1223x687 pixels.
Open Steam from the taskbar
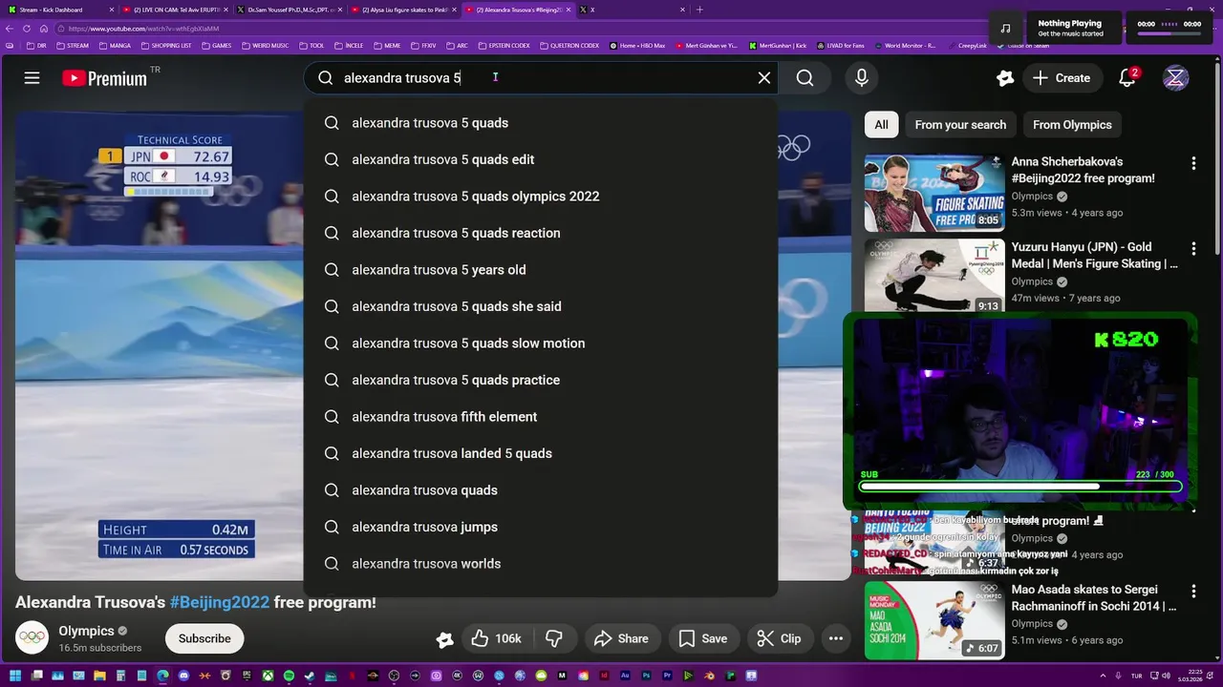310,676
